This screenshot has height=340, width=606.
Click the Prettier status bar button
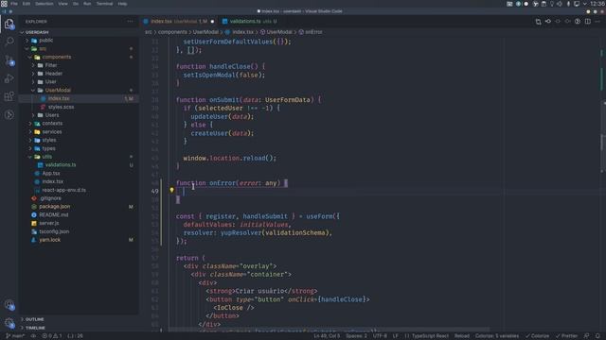[x=566, y=336]
